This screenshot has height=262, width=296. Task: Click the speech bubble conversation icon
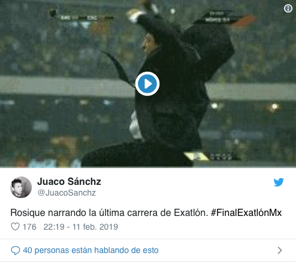[x=16, y=251]
